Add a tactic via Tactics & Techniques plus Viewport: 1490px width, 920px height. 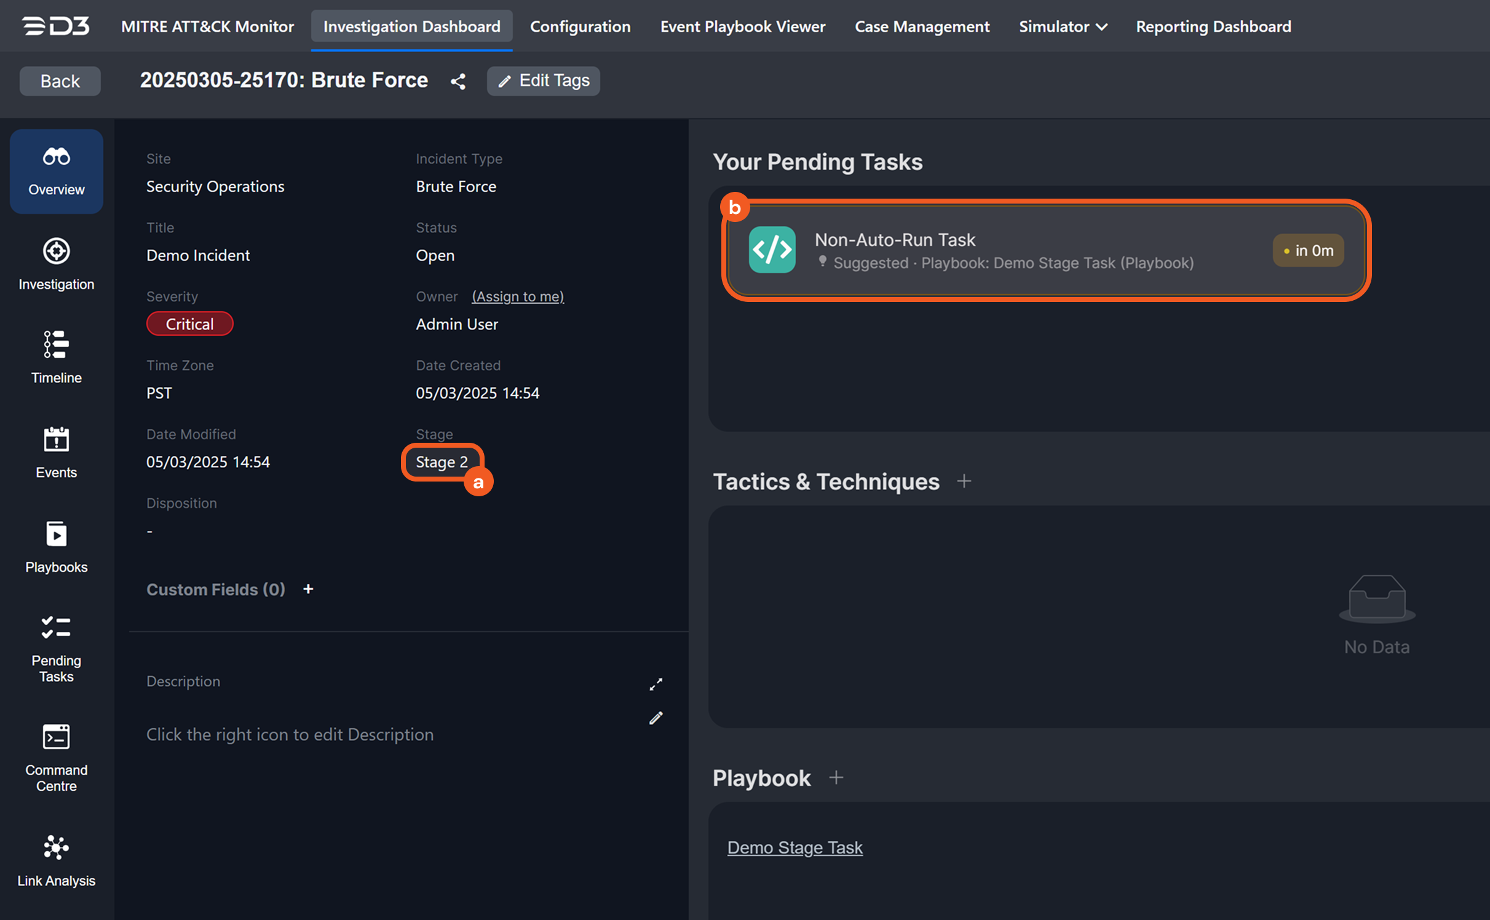964,482
